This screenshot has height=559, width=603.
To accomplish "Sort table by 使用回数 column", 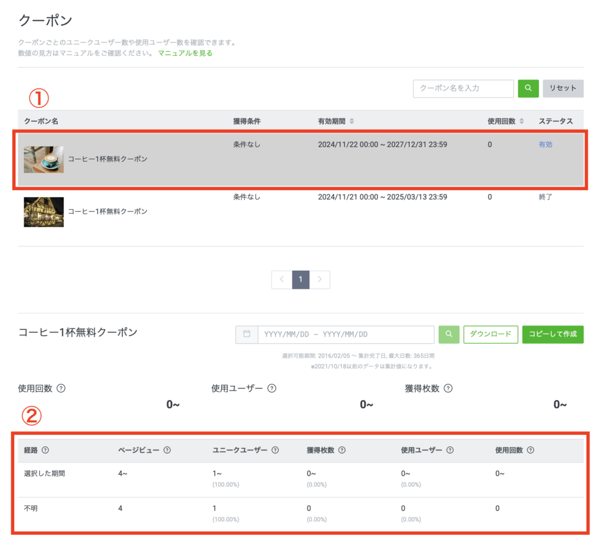I will (521, 121).
